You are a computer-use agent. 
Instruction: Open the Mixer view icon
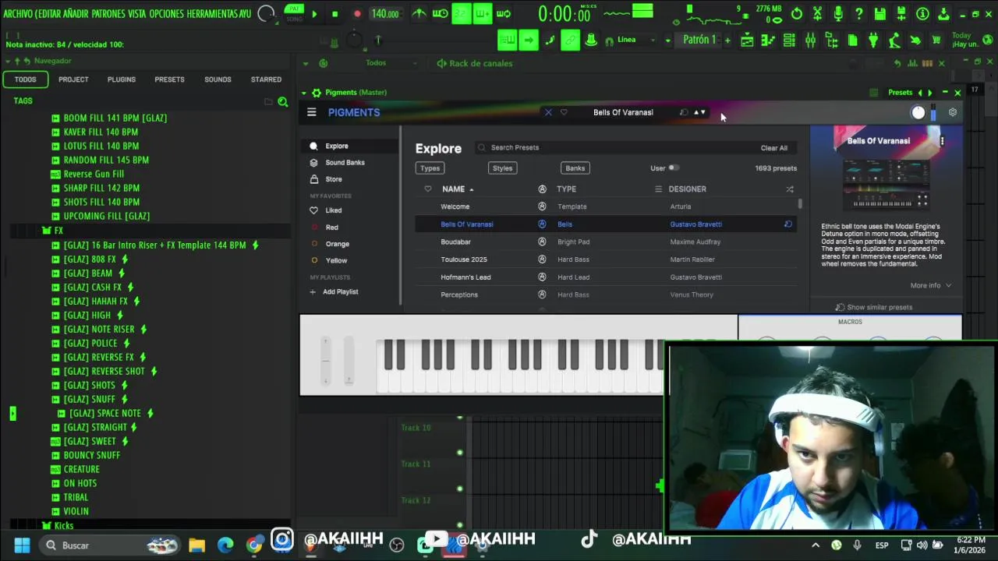(810, 41)
